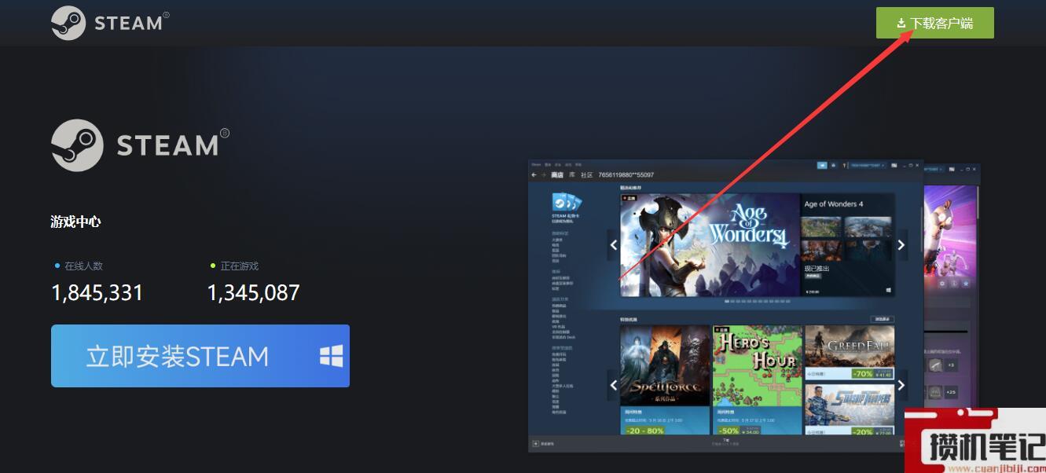Click the add game plus icon at the client's bottom left
Image resolution: width=1046 pixels, height=473 pixels.
click(x=536, y=444)
